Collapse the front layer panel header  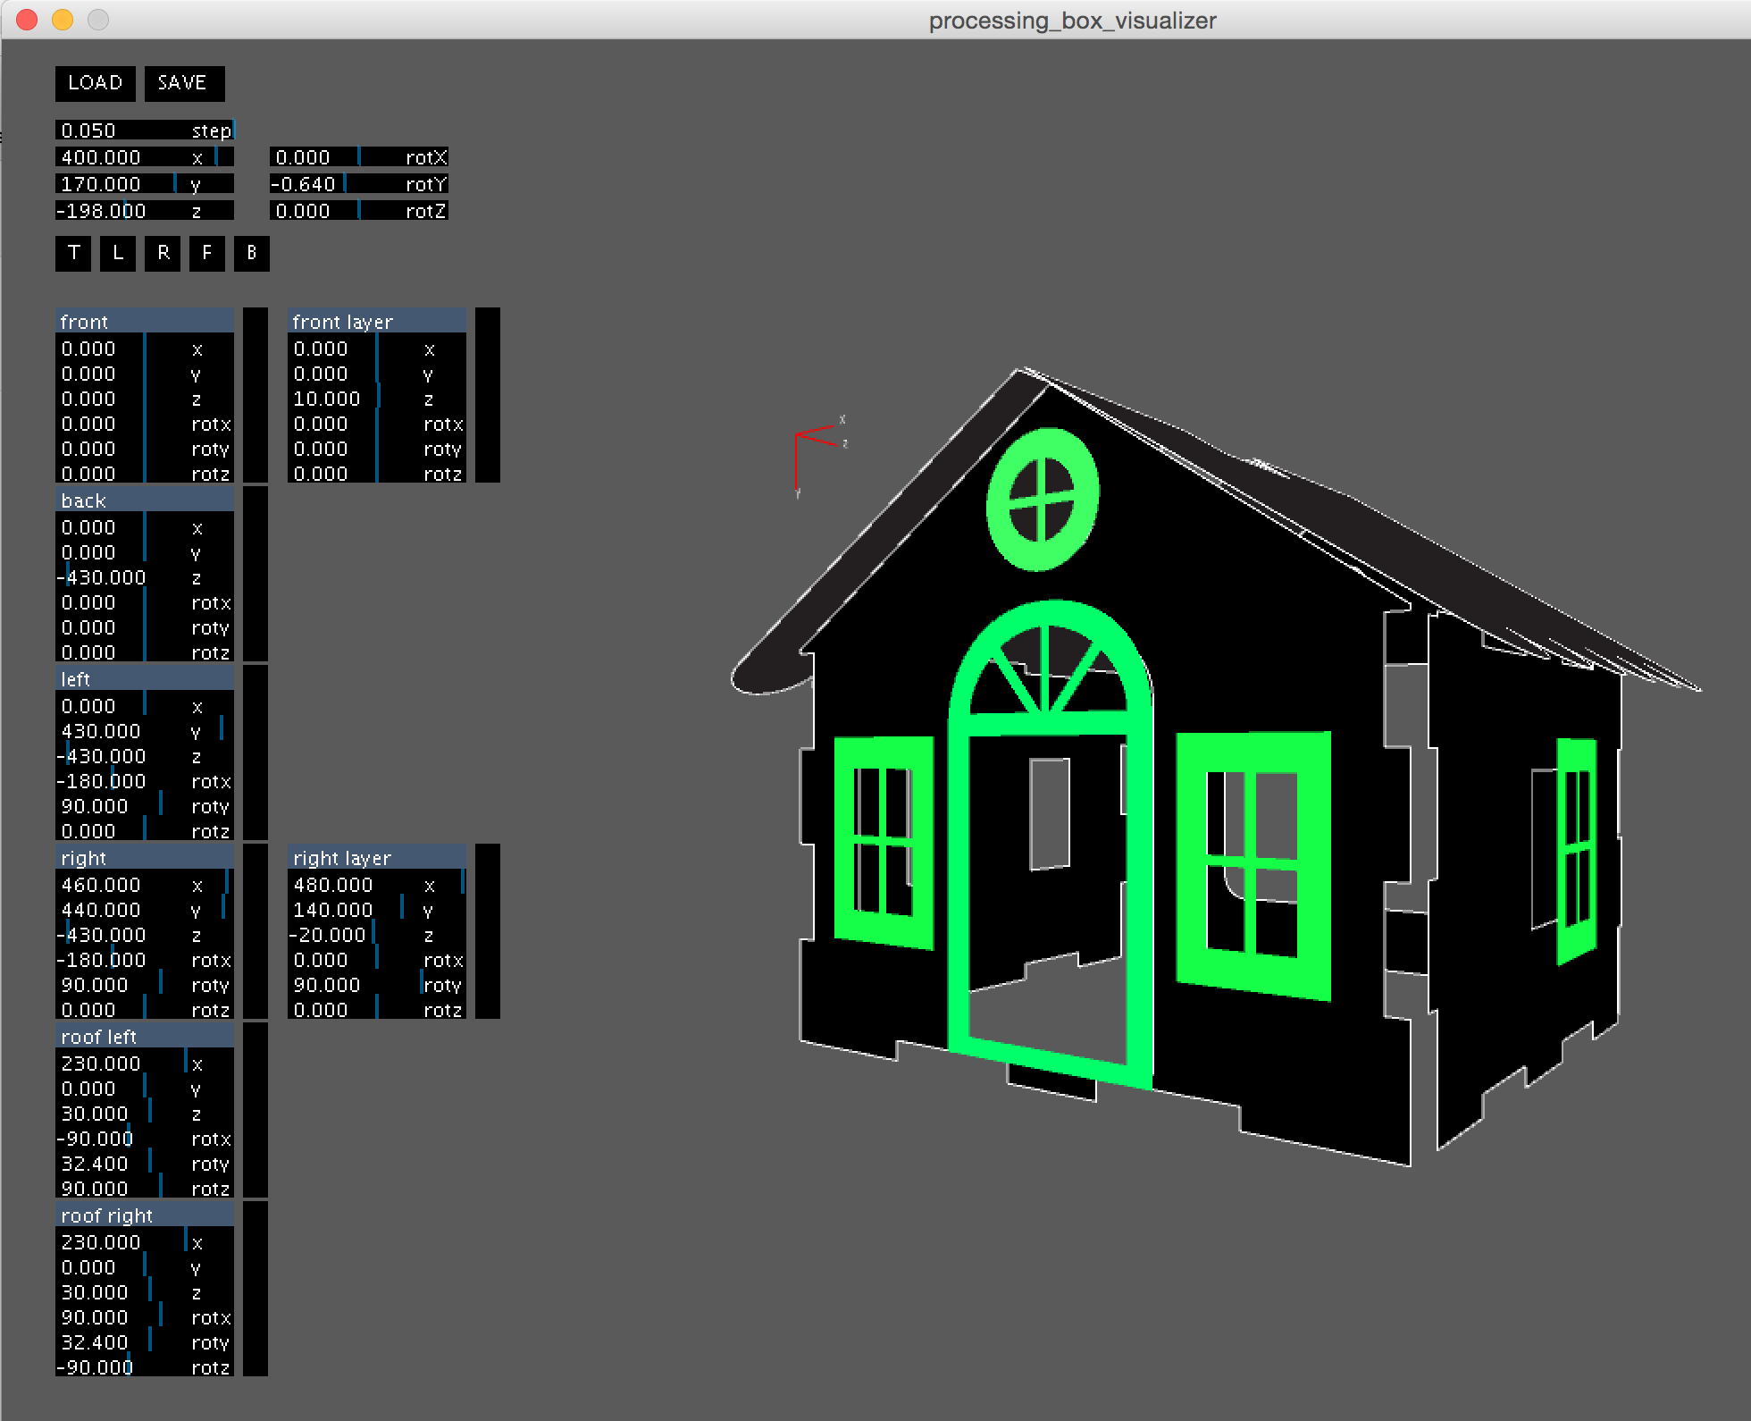pyautogui.click(x=377, y=321)
